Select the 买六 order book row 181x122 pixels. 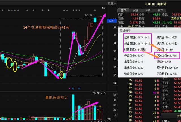[x=172, y=91]
